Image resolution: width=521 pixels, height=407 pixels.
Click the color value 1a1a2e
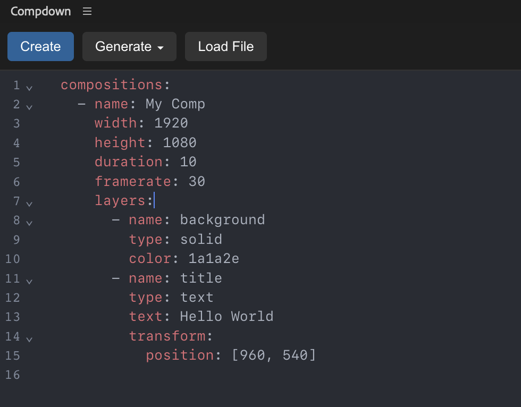(x=215, y=258)
